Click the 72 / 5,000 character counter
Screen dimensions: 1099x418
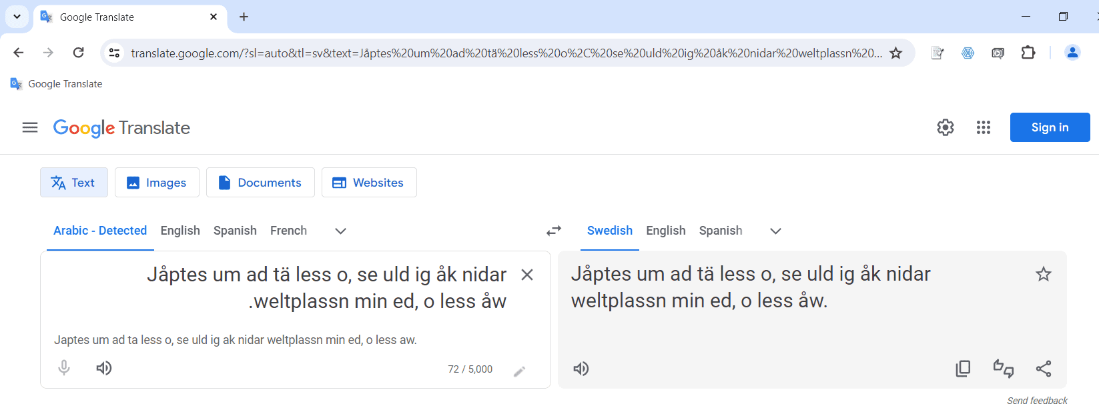(x=470, y=369)
